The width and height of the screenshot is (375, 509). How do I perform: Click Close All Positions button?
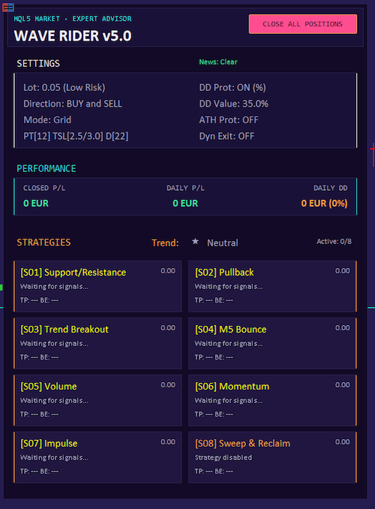303,24
